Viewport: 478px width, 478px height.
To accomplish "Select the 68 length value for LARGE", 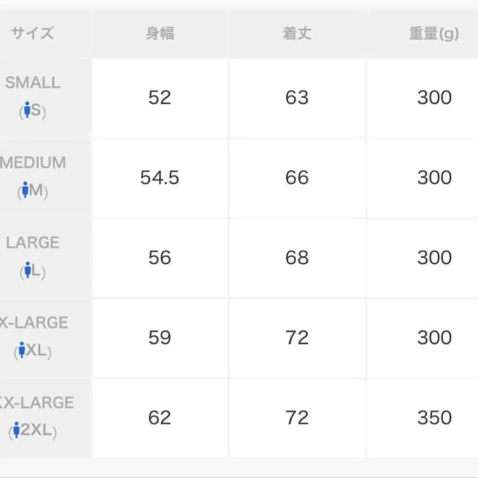I will coord(297,257).
